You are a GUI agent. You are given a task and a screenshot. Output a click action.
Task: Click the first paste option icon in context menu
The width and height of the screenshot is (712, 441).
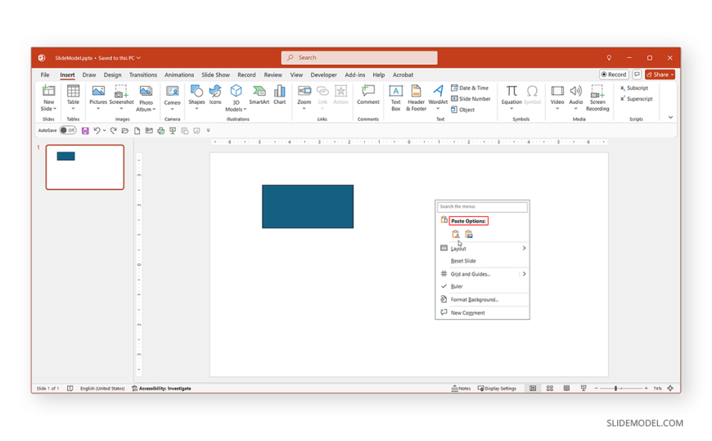(456, 234)
